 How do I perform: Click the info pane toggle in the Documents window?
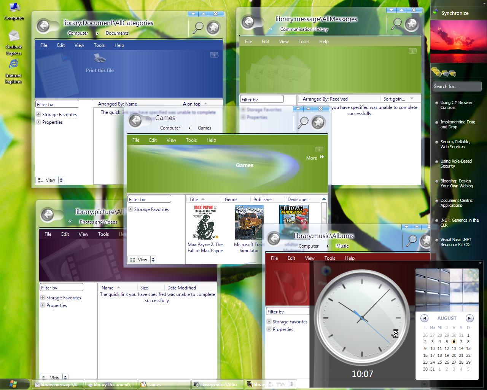[214, 55]
